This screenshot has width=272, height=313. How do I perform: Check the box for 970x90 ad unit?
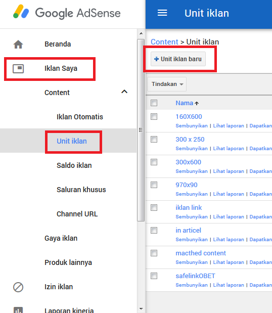pos(154,185)
